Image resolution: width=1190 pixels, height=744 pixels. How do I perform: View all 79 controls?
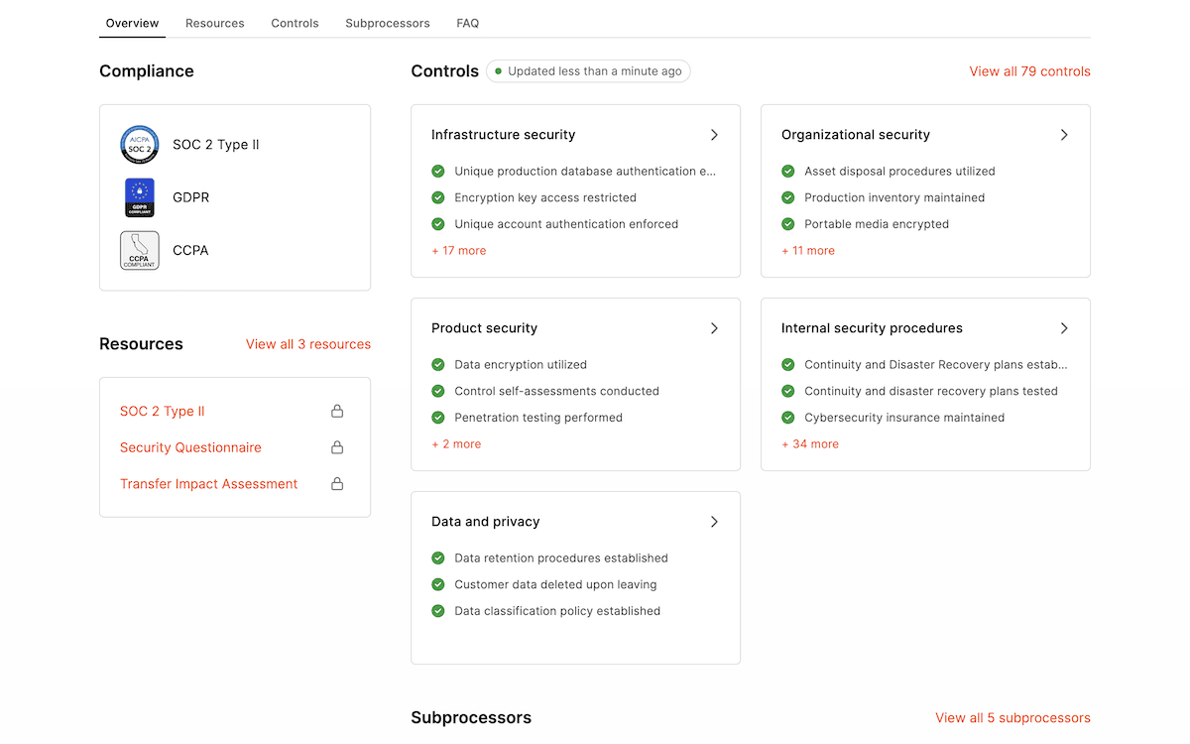1029,70
